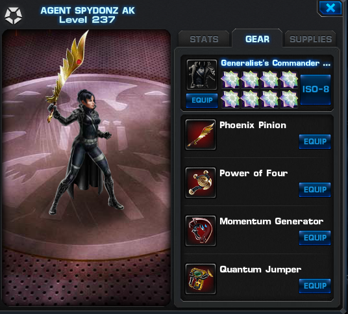Select the last ISO-8 crystal in bottom row

point(288,99)
